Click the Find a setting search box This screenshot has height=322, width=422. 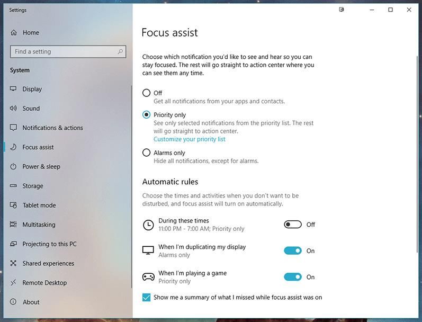point(68,51)
